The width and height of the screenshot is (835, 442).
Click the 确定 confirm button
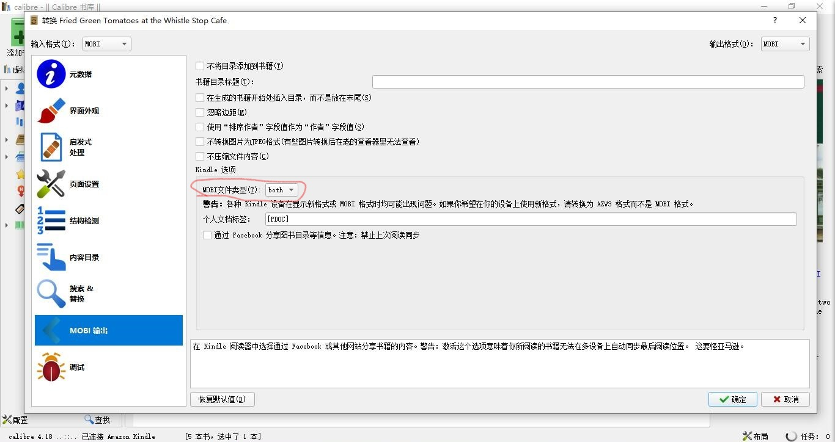733,399
